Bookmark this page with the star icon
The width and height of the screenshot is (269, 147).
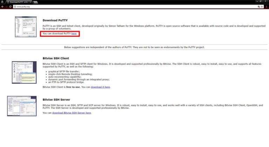262,7
